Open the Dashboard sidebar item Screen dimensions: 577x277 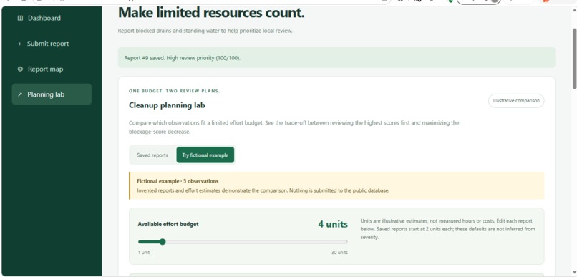pyautogui.click(x=52, y=18)
